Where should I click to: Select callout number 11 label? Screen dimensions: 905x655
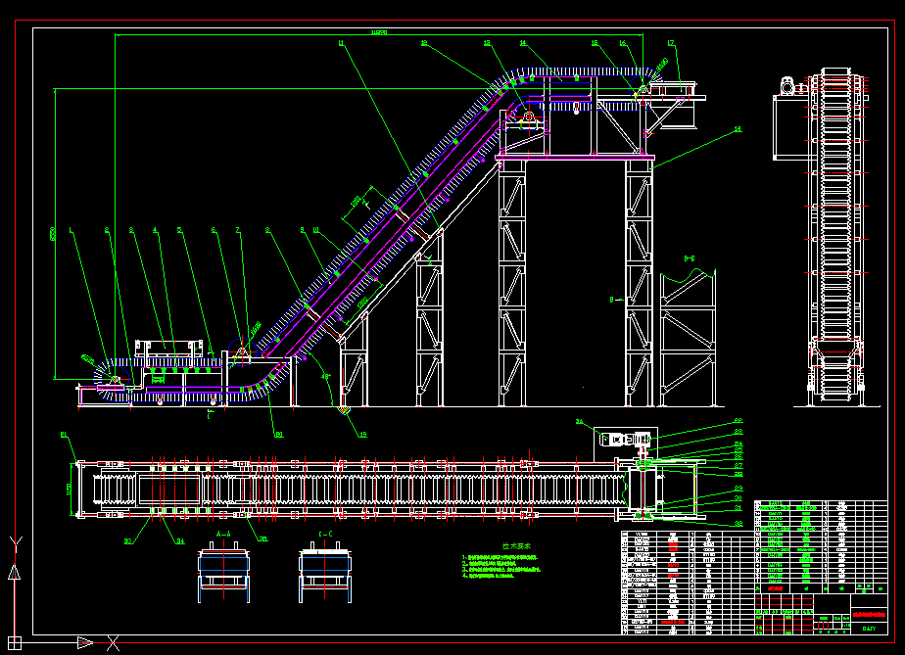pyautogui.click(x=341, y=43)
